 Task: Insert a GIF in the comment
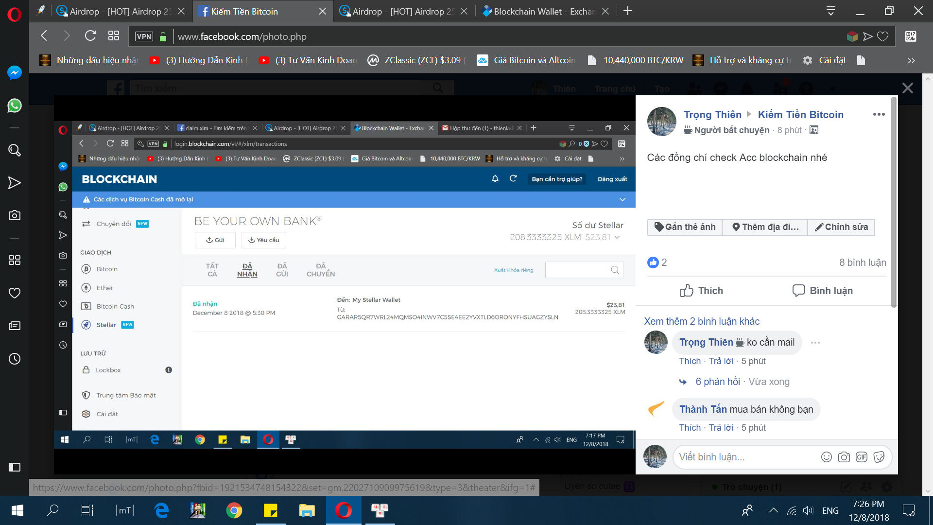862,457
